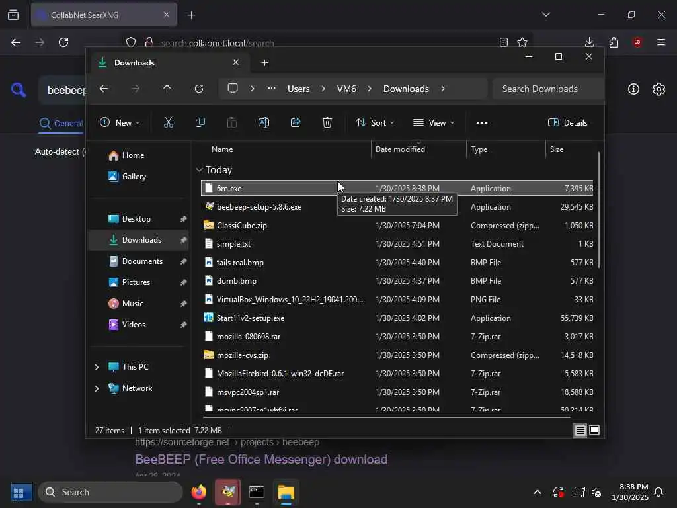Open the See more three-dots toolbar menu
Screen dimensions: 677x508
click(482, 122)
